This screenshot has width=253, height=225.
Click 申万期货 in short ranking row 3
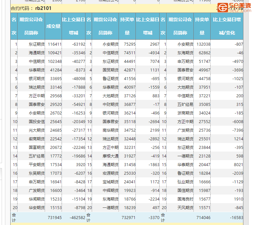(185, 62)
